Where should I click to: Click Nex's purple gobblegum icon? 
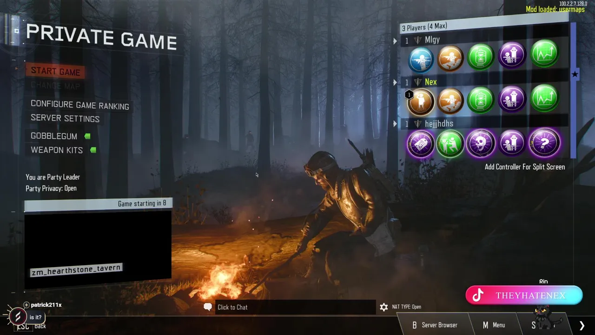pyautogui.click(x=512, y=99)
